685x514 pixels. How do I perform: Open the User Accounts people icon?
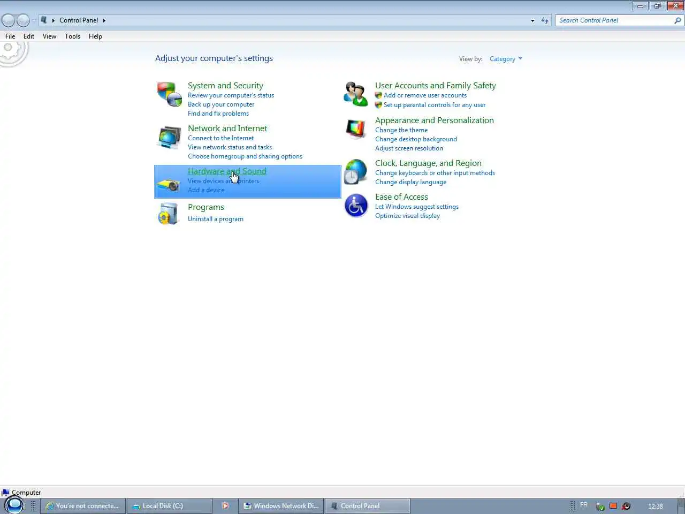coord(356,94)
